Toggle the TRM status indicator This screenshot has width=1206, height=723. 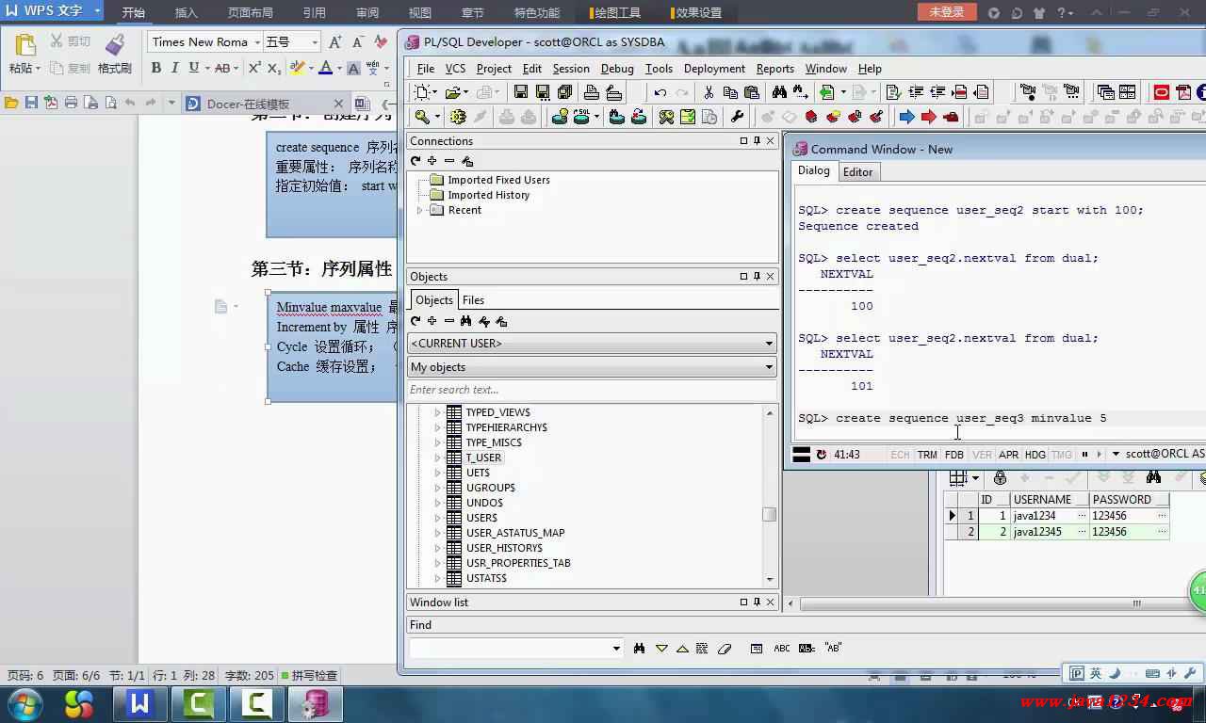(x=927, y=455)
